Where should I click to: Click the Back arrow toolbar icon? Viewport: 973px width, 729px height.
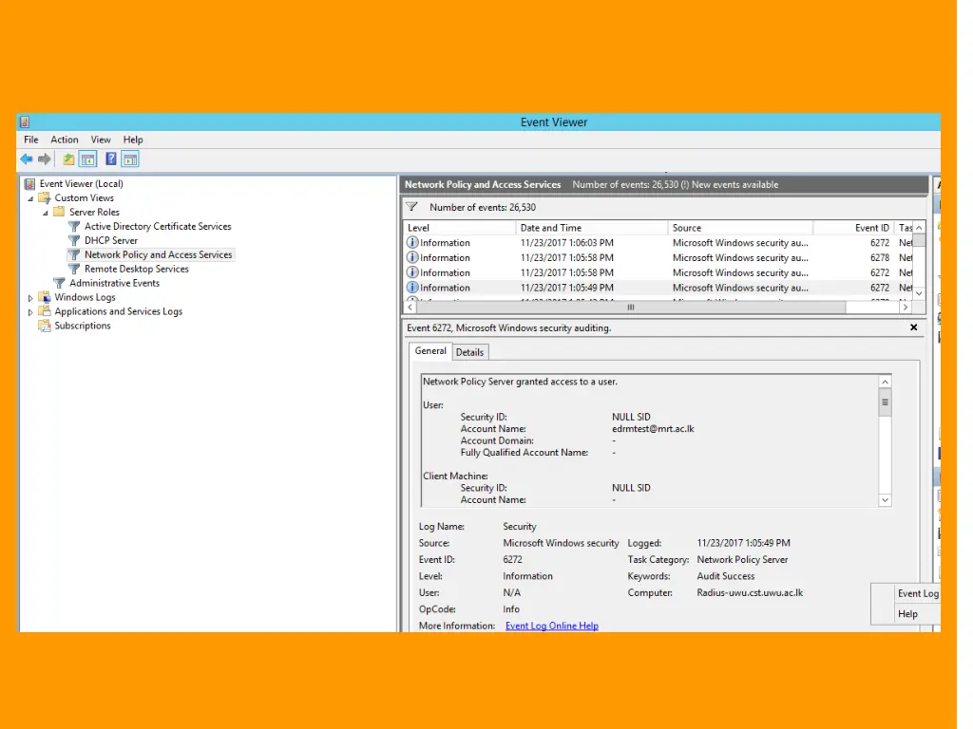click(27, 159)
